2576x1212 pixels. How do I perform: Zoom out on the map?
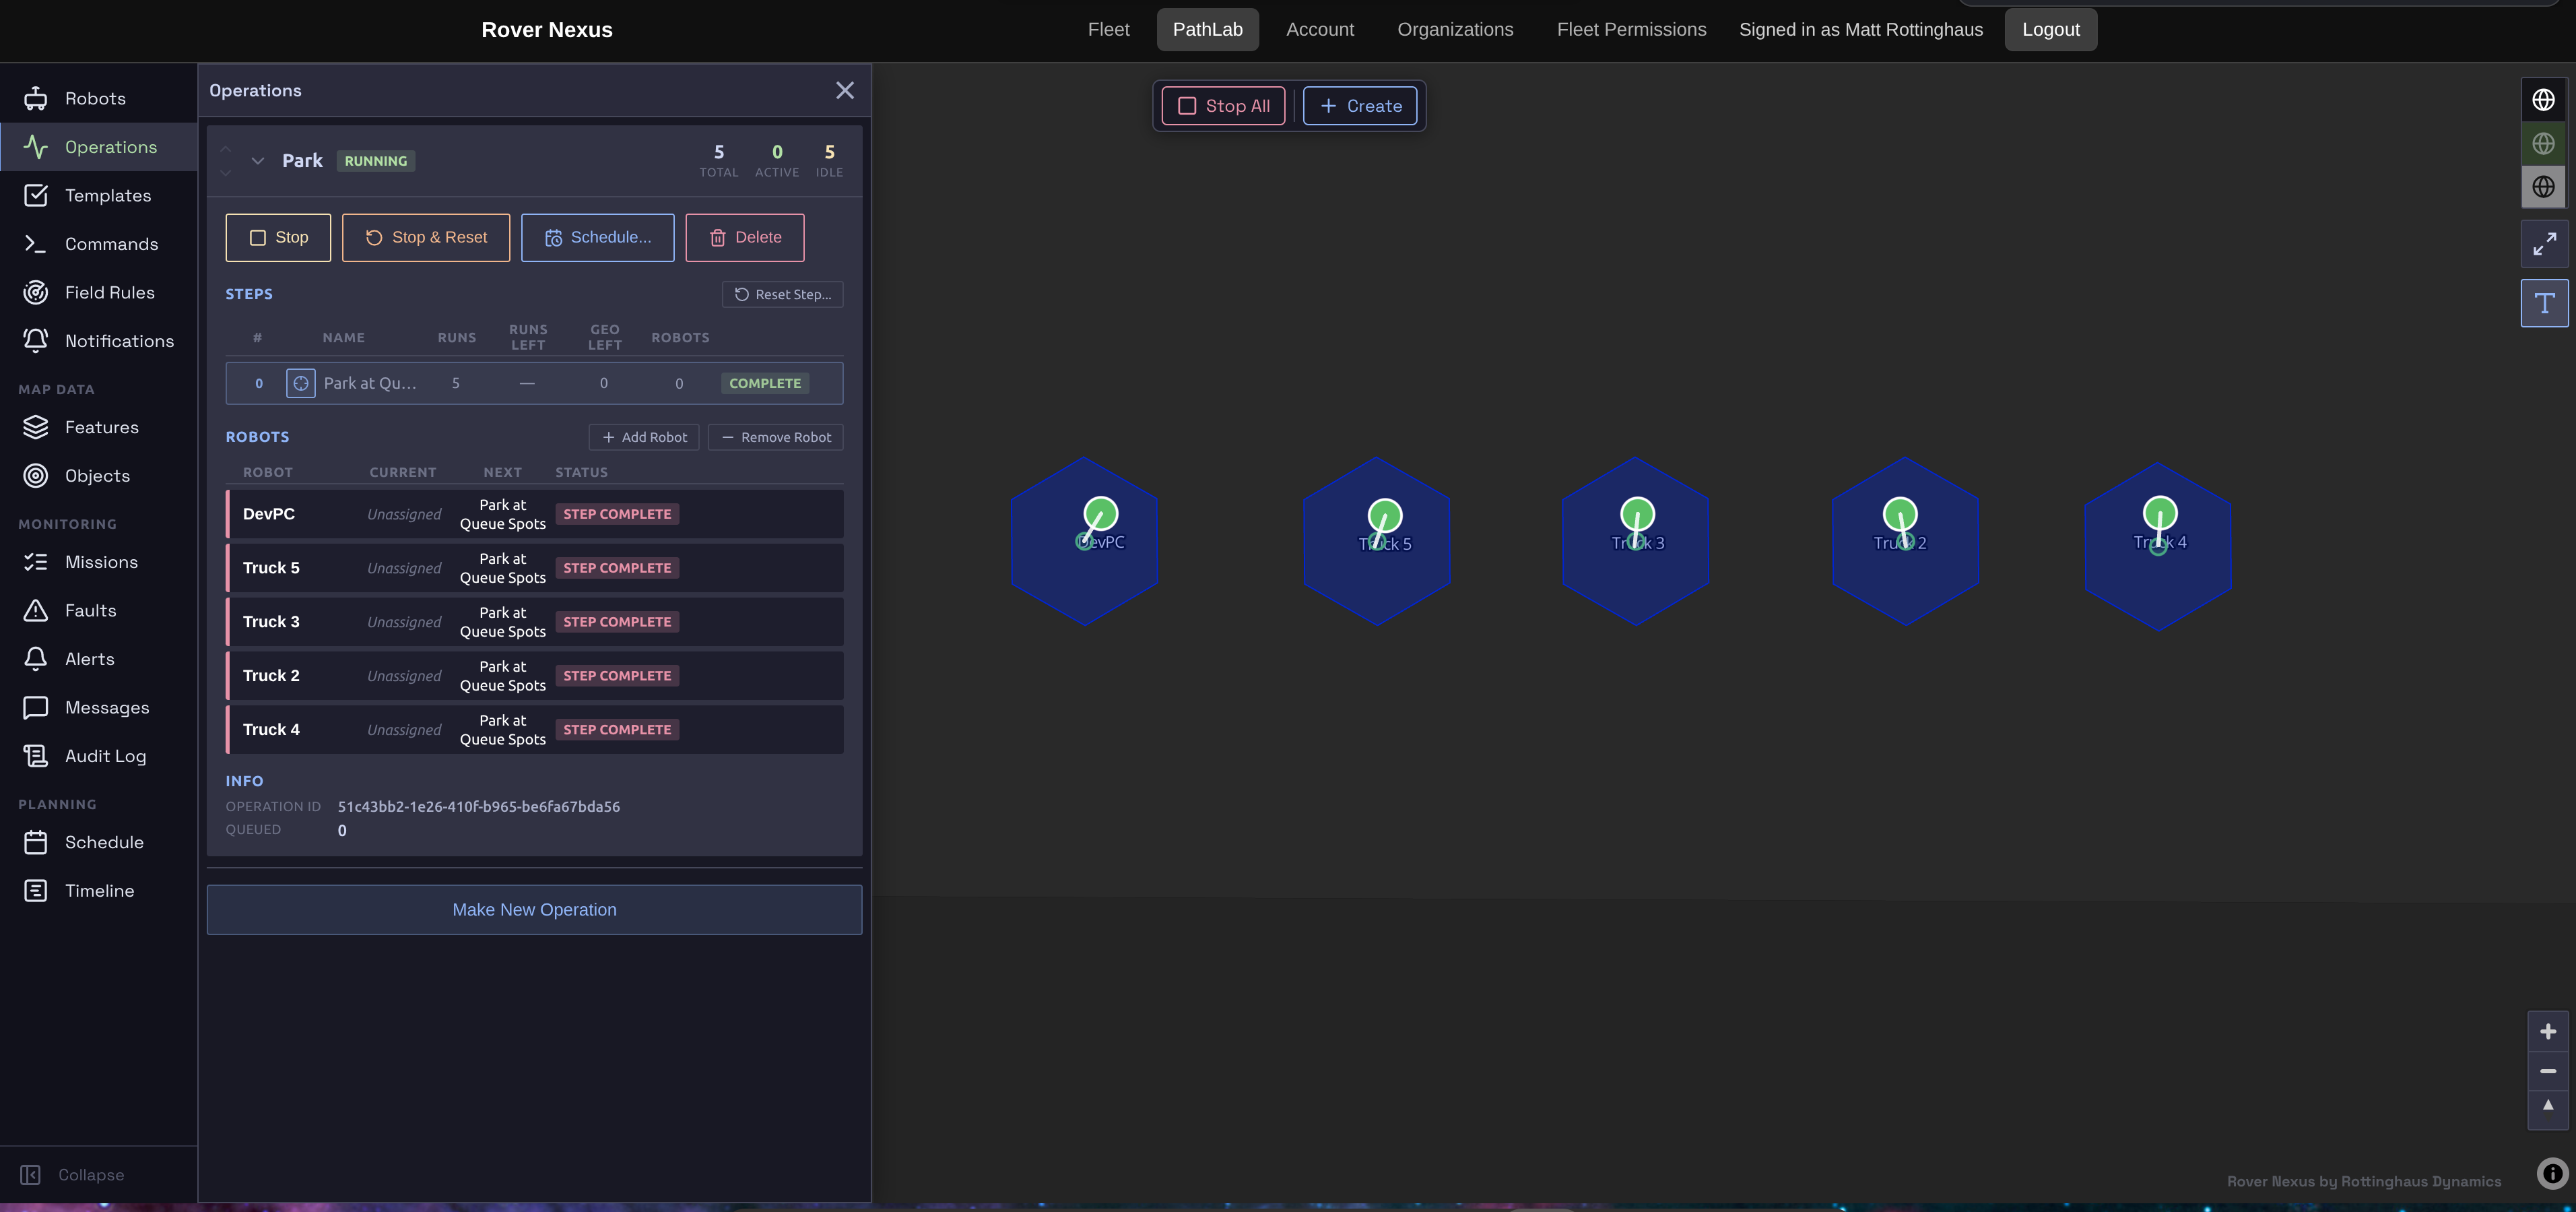click(x=2548, y=1071)
